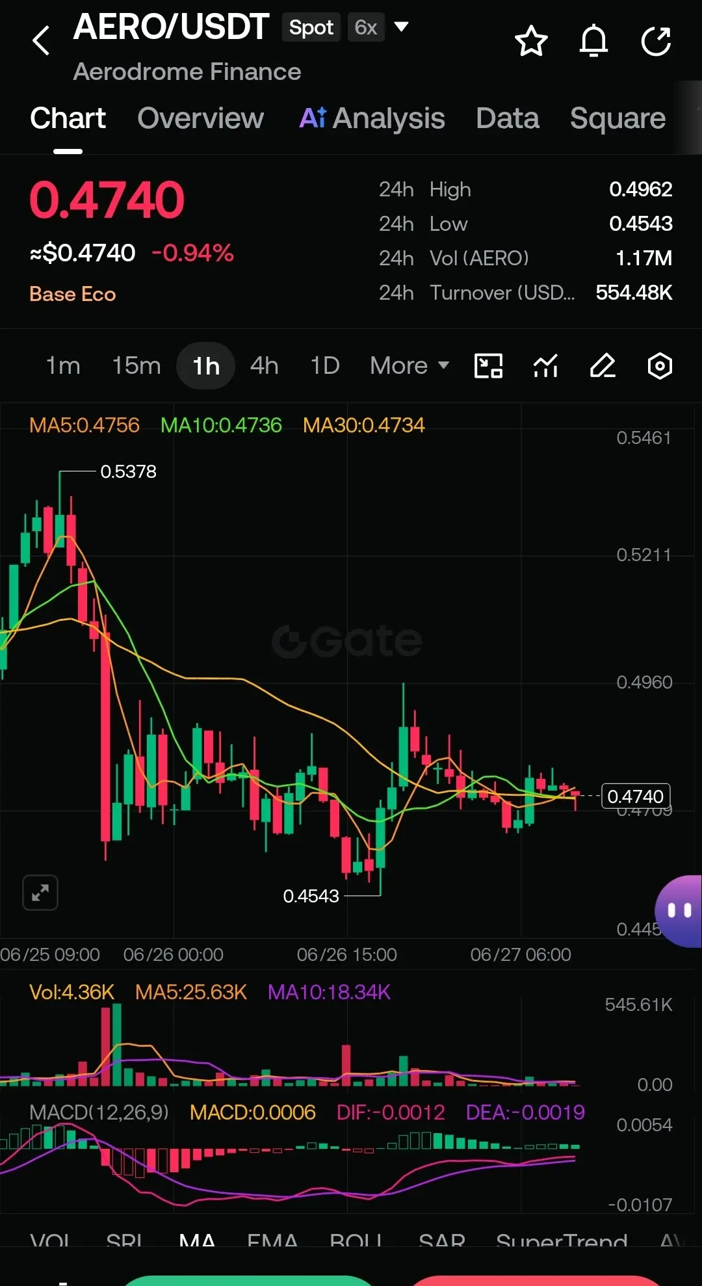This screenshot has width=702, height=1286.
Task: Tap the 24h Vol value 1.17M
Action: click(x=643, y=258)
